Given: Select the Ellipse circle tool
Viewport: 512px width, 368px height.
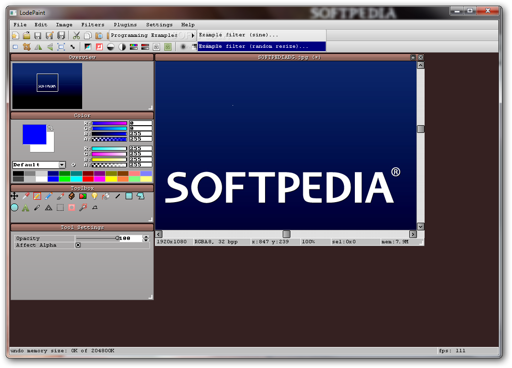Looking at the screenshot, I should pos(14,207).
